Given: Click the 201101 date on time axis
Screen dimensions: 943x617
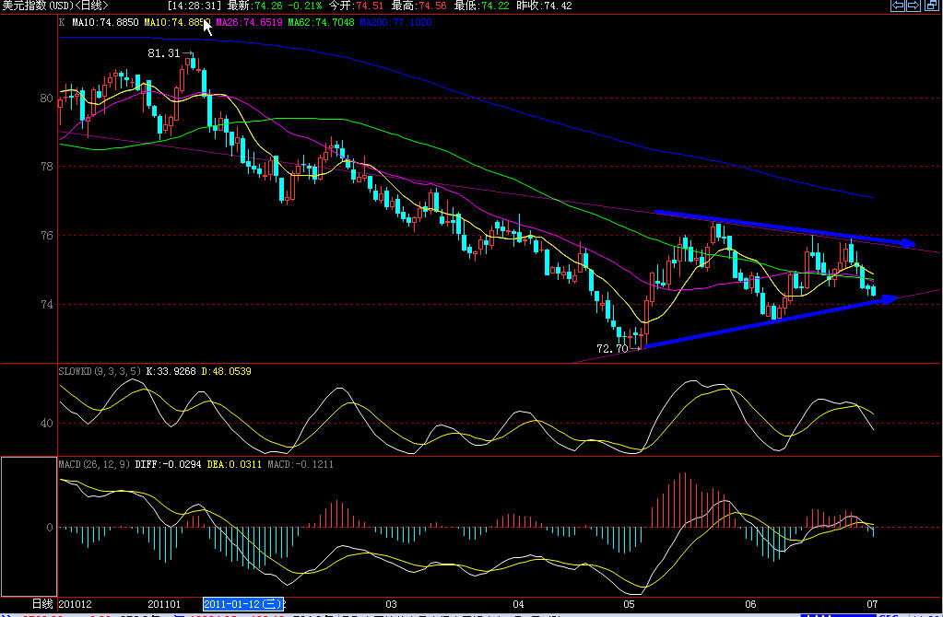Looking at the screenshot, I should (x=164, y=604).
